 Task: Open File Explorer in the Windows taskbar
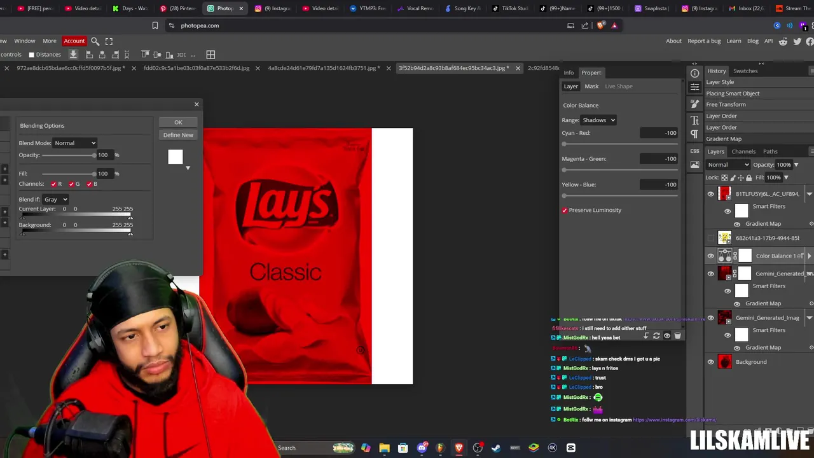384,448
